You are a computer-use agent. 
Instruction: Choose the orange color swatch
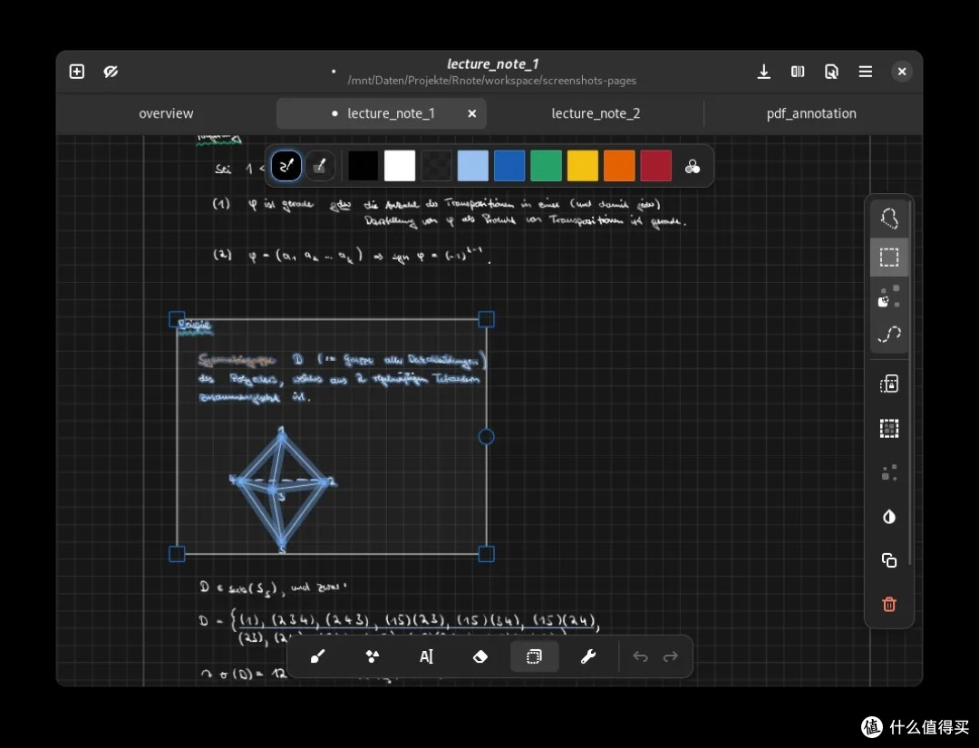(x=619, y=166)
